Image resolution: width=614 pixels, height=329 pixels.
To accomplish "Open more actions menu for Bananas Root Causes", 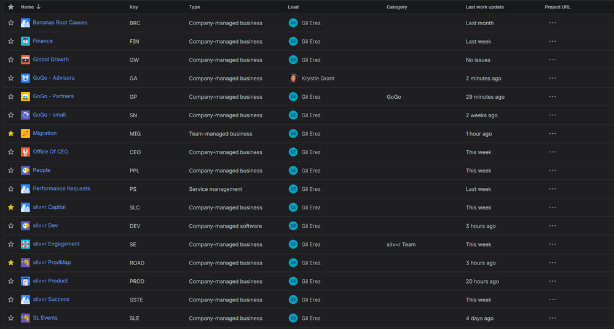I will pyautogui.click(x=552, y=23).
